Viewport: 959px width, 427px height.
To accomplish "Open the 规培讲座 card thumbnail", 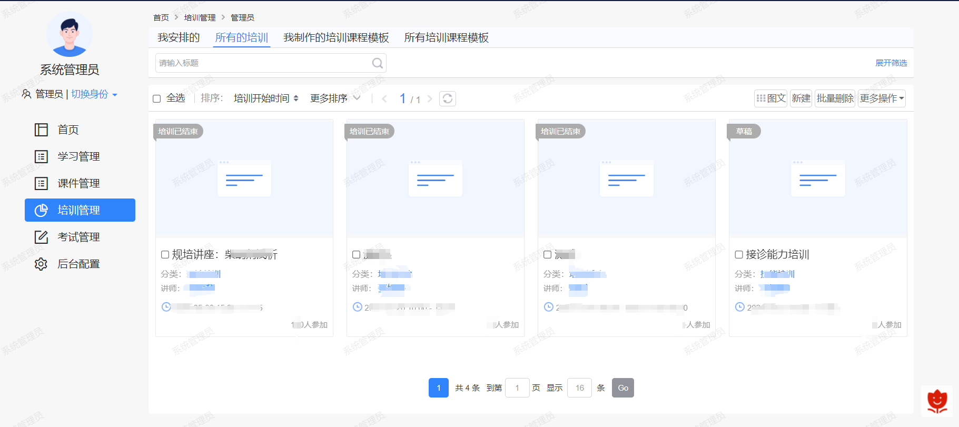I will 244,178.
